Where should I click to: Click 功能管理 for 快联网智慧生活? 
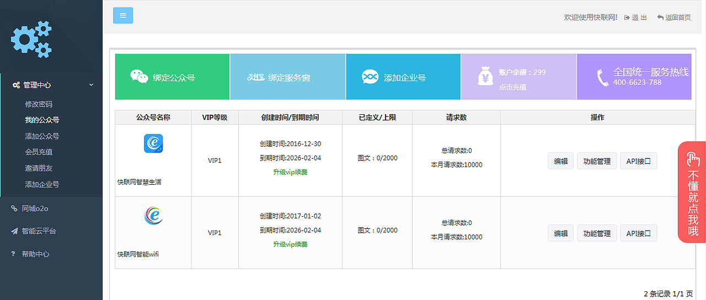pos(597,161)
